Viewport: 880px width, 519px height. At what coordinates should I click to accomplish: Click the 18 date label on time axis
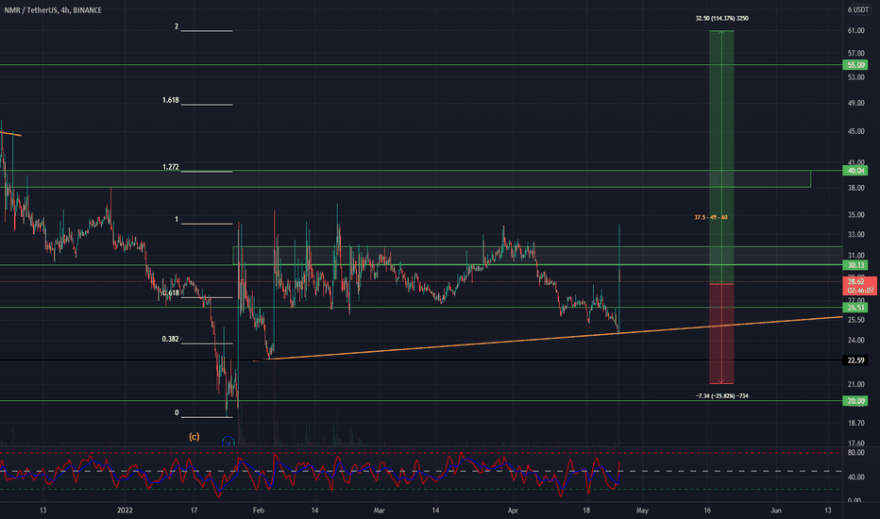(x=586, y=510)
